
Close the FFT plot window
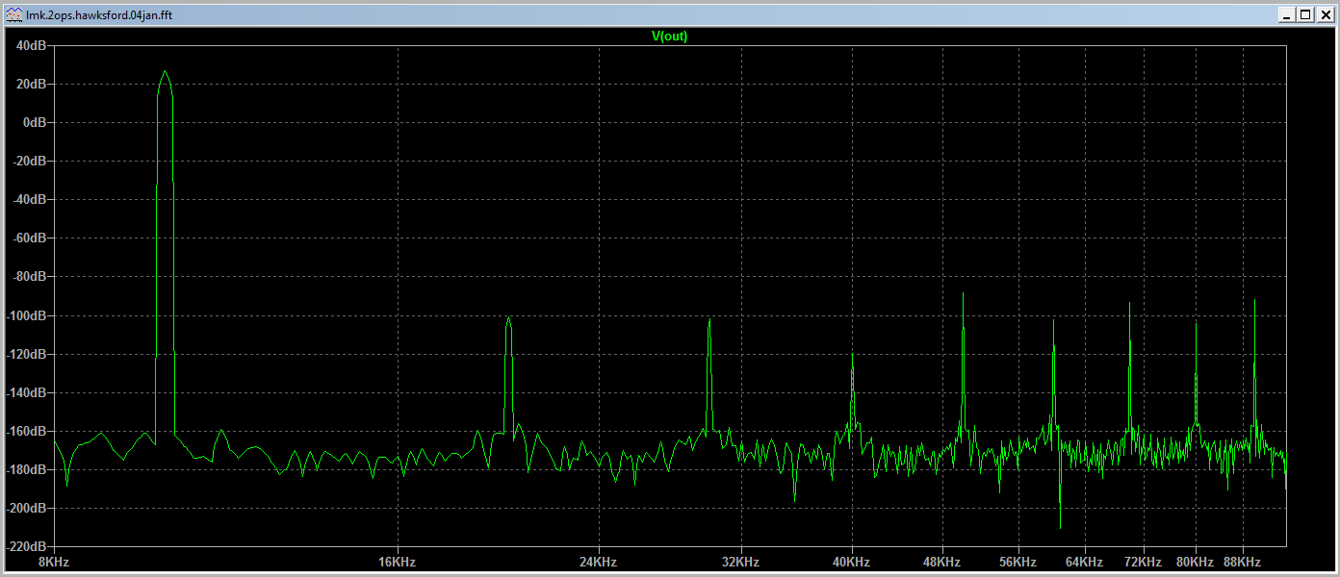[1324, 14]
